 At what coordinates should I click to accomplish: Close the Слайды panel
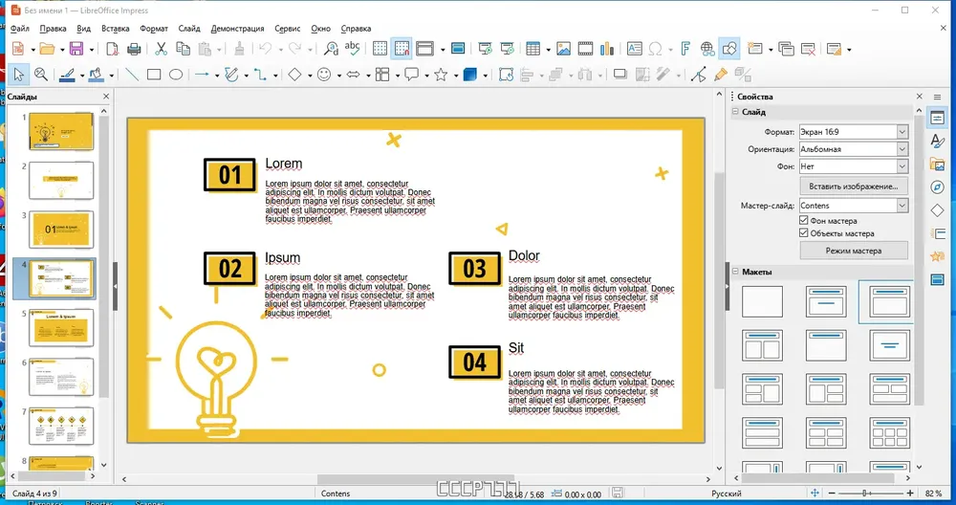coord(106,97)
